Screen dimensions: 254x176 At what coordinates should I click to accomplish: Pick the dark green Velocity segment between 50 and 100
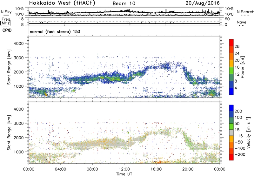click(x=231, y=120)
